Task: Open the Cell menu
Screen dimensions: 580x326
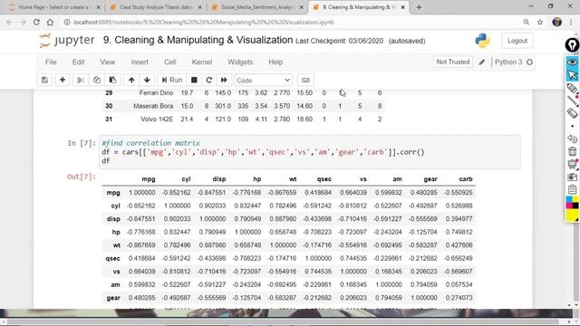Action: 170,62
